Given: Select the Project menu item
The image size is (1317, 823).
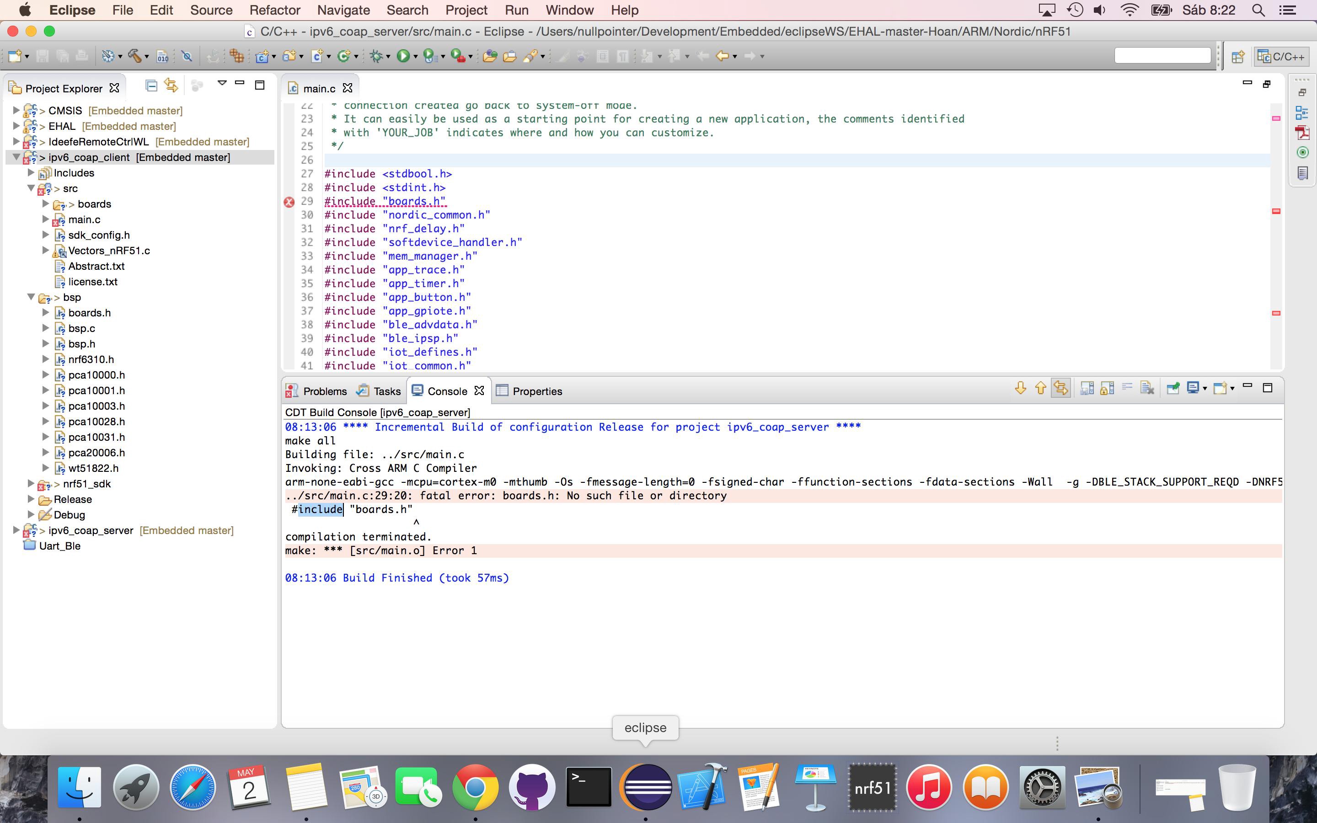Looking at the screenshot, I should tap(466, 11).
